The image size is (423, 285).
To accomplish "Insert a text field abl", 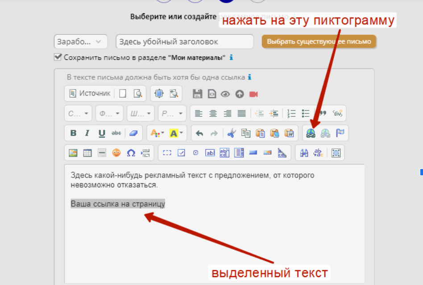I will pos(210,153).
